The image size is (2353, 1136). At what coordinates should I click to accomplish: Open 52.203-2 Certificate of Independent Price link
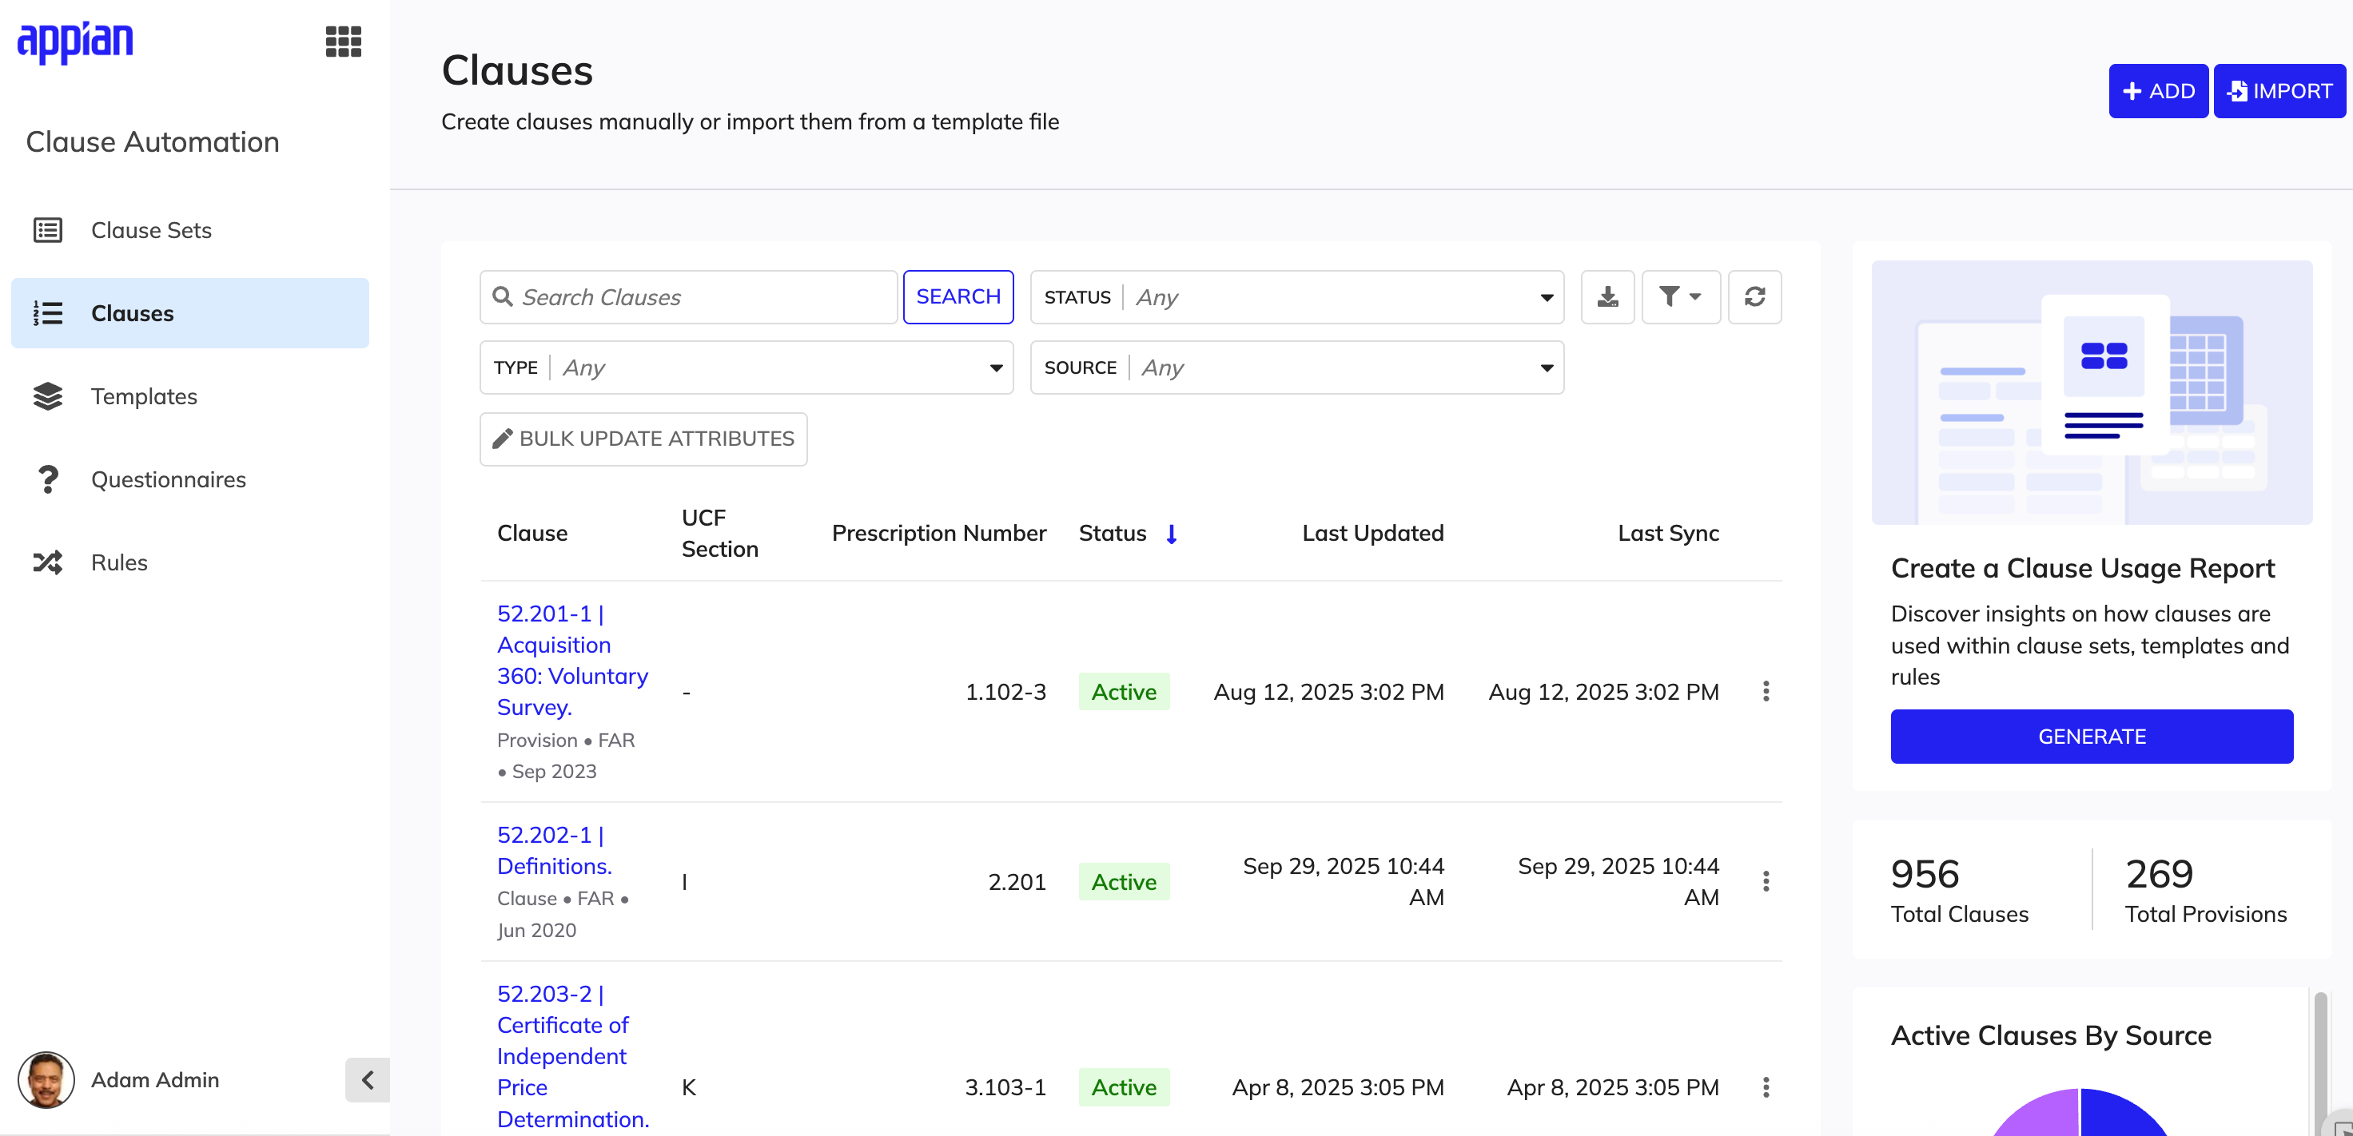click(x=573, y=1055)
